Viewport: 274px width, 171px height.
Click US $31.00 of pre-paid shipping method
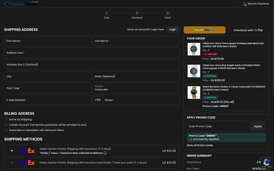click(169, 162)
